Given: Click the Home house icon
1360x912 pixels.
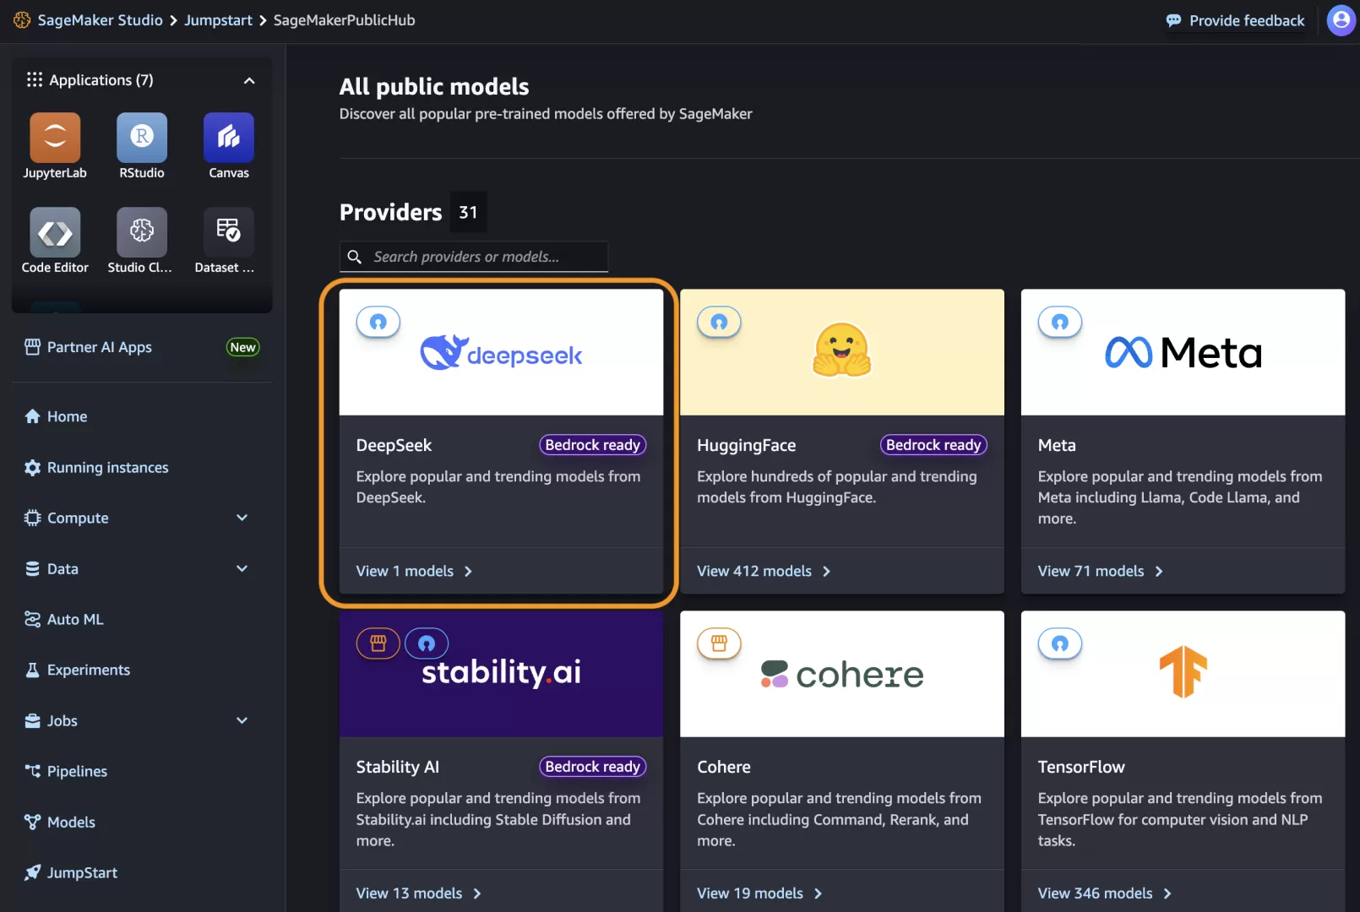Looking at the screenshot, I should [32, 416].
